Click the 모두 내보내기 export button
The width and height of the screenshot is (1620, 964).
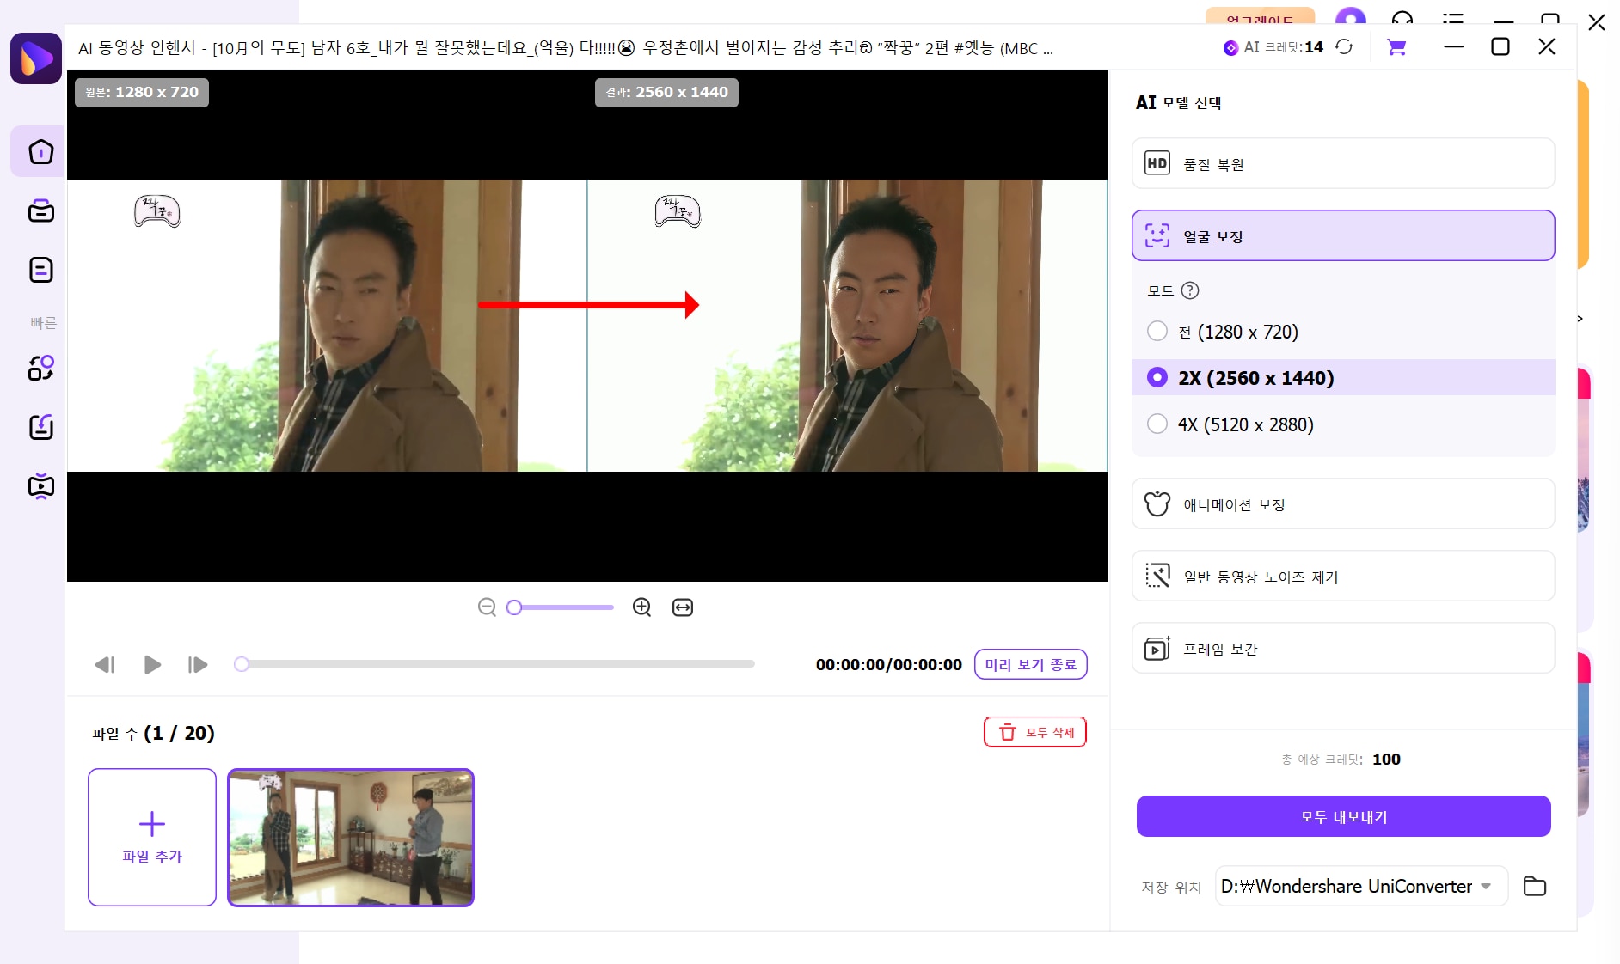(1342, 816)
